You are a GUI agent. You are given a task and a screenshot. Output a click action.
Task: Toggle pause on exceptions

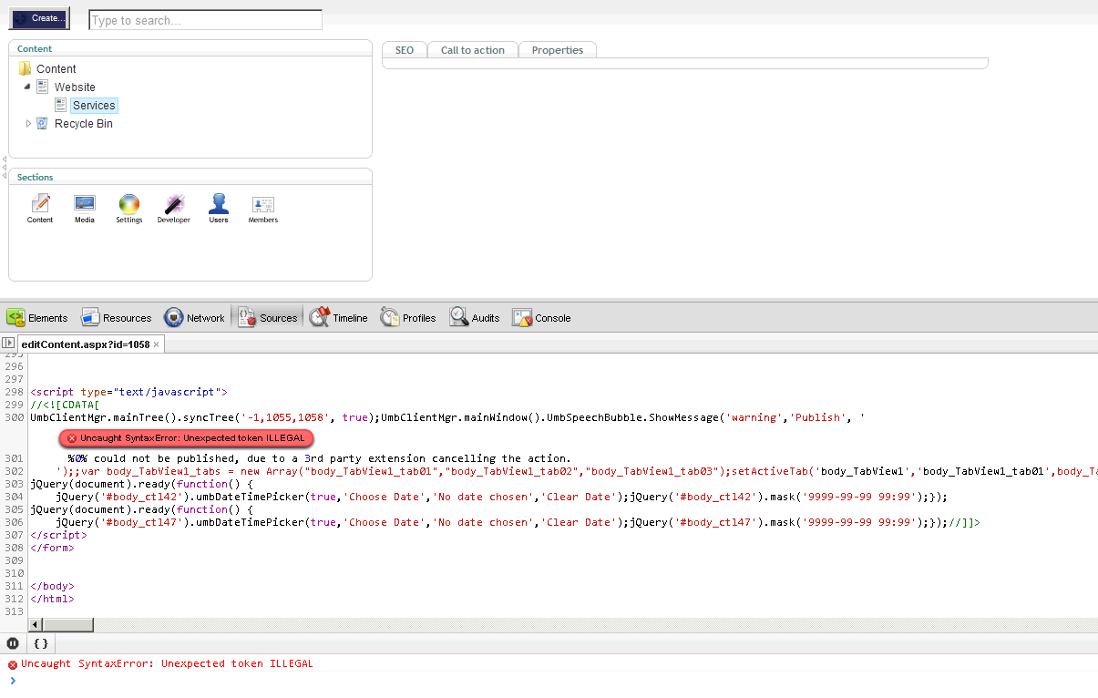click(13, 643)
